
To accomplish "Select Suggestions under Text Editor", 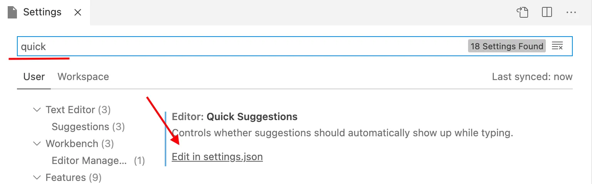I will pyautogui.click(x=80, y=127).
